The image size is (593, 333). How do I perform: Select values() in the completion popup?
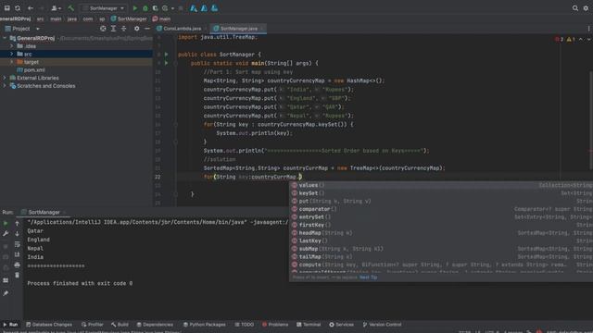click(441, 185)
